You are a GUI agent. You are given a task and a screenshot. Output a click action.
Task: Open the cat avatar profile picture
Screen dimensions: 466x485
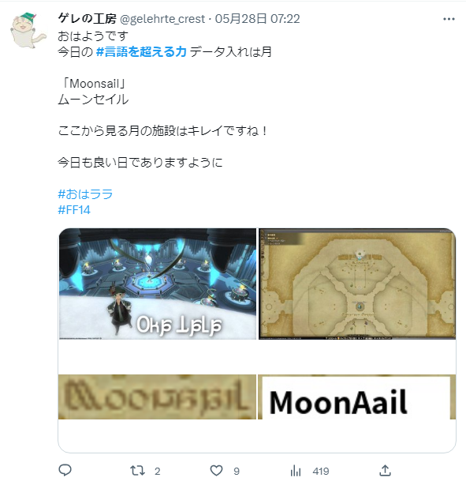[x=27, y=30]
